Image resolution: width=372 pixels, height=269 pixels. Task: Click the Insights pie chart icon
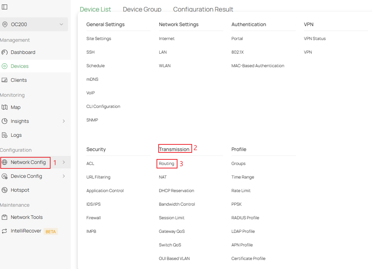point(4,121)
